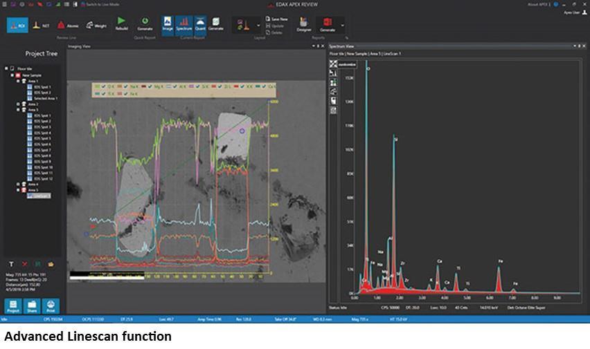Uncheck the O K element line
This screenshot has width=590, height=349.
click(103, 86)
